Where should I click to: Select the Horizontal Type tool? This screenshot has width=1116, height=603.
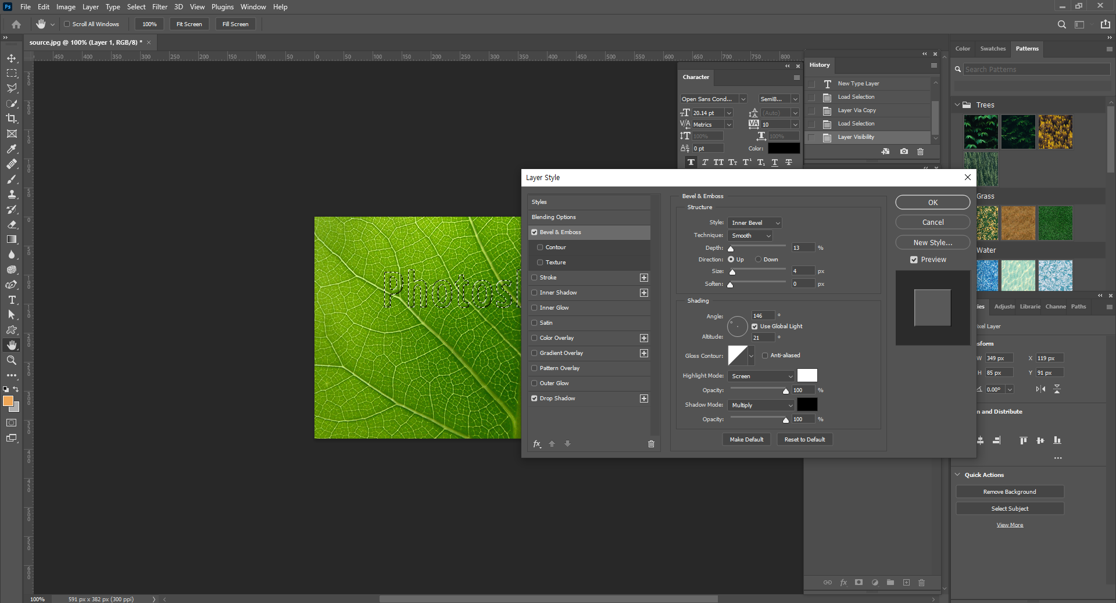point(12,300)
